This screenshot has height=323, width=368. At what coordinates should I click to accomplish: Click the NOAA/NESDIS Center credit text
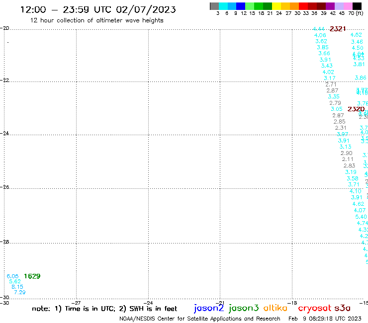click(200, 319)
